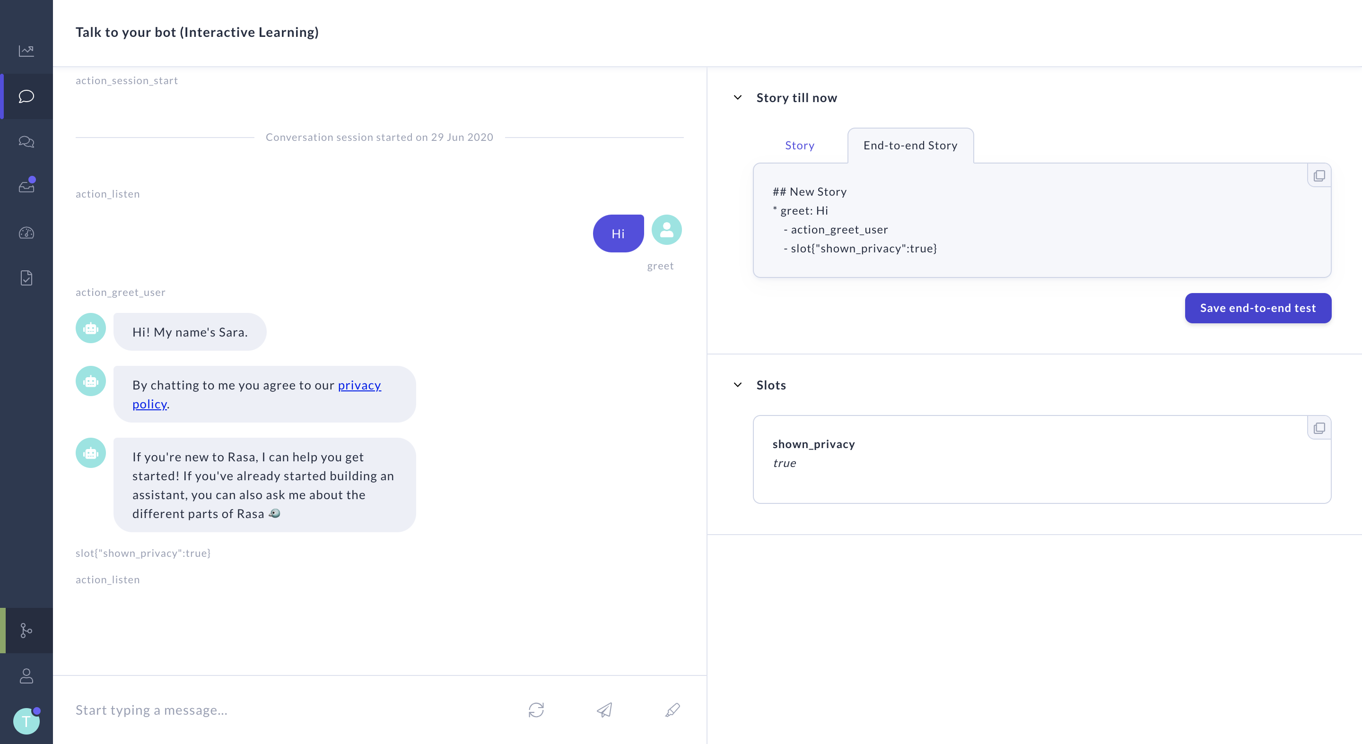1362x744 pixels.
Task: Switch to the Story tab
Action: click(x=799, y=145)
